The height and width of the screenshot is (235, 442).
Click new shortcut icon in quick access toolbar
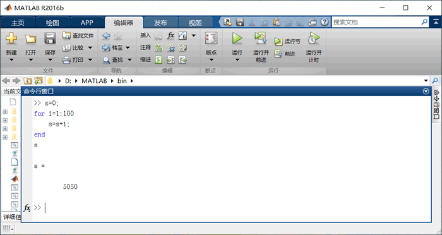point(228,22)
